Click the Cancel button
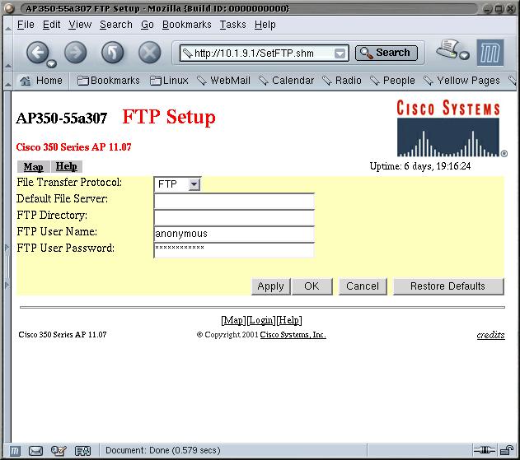520x460 pixels. pyautogui.click(x=363, y=286)
